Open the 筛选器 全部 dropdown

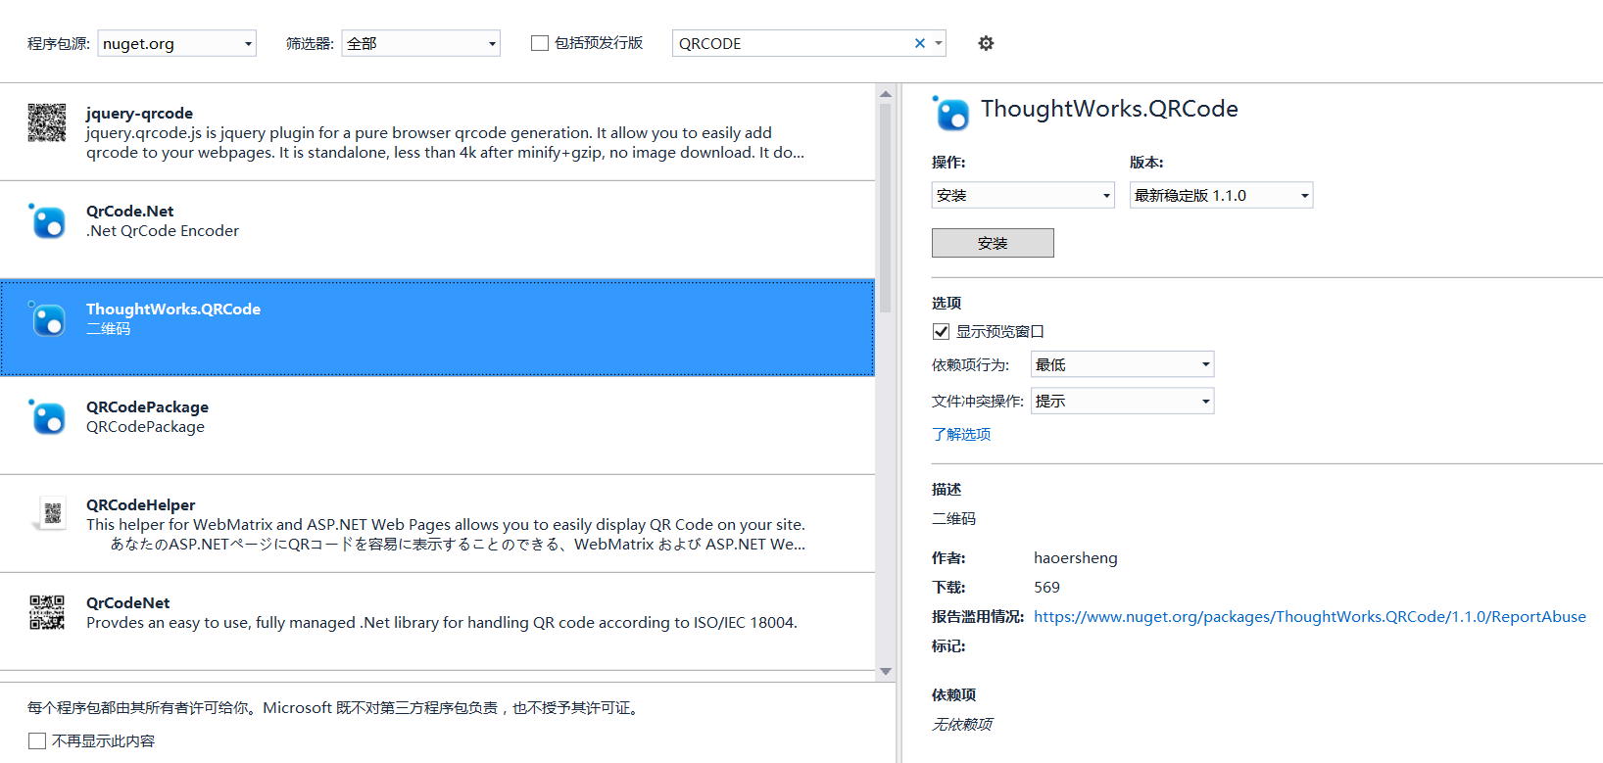[x=420, y=43]
